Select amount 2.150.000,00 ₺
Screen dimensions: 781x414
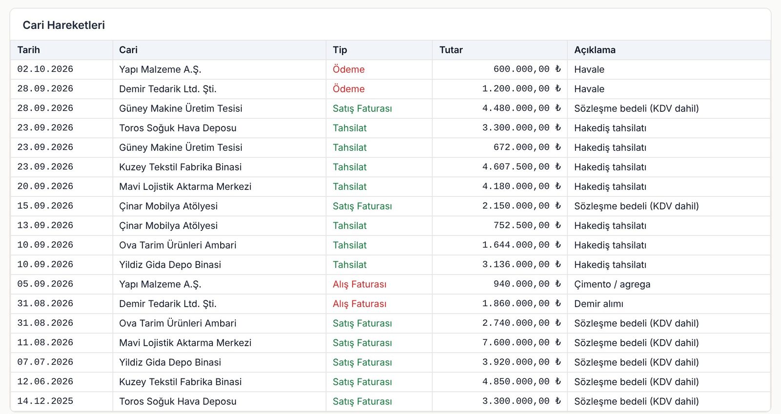522,206
